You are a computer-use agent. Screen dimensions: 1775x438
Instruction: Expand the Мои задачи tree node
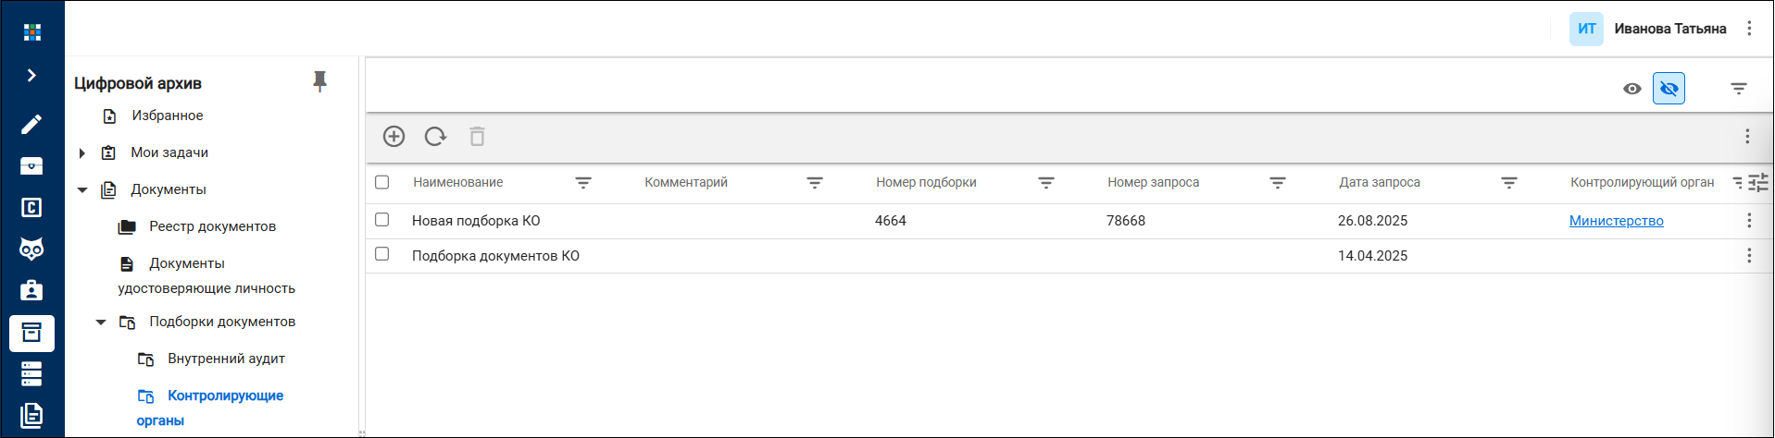82,153
